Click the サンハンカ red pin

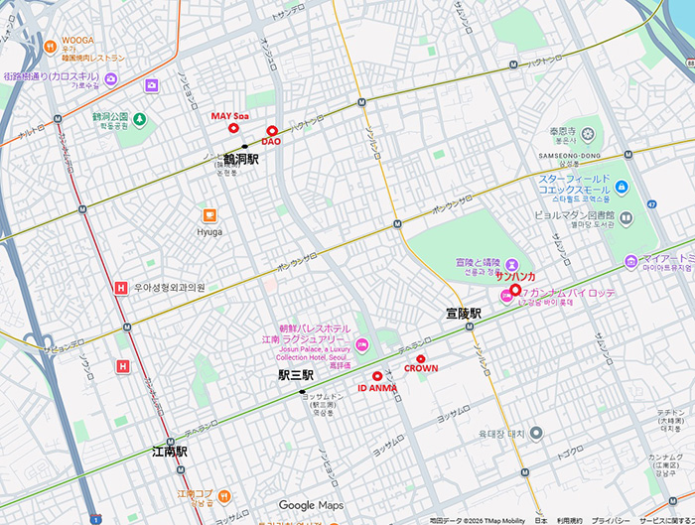[x=515, y=289]
